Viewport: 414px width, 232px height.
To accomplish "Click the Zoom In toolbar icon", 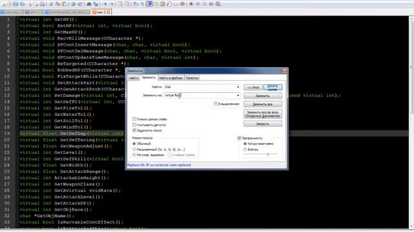I will point(105,4).
